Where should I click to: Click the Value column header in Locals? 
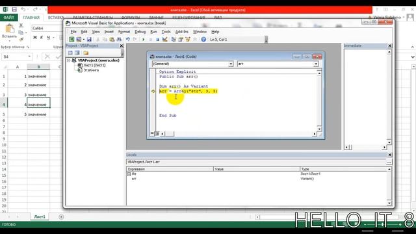257,169
